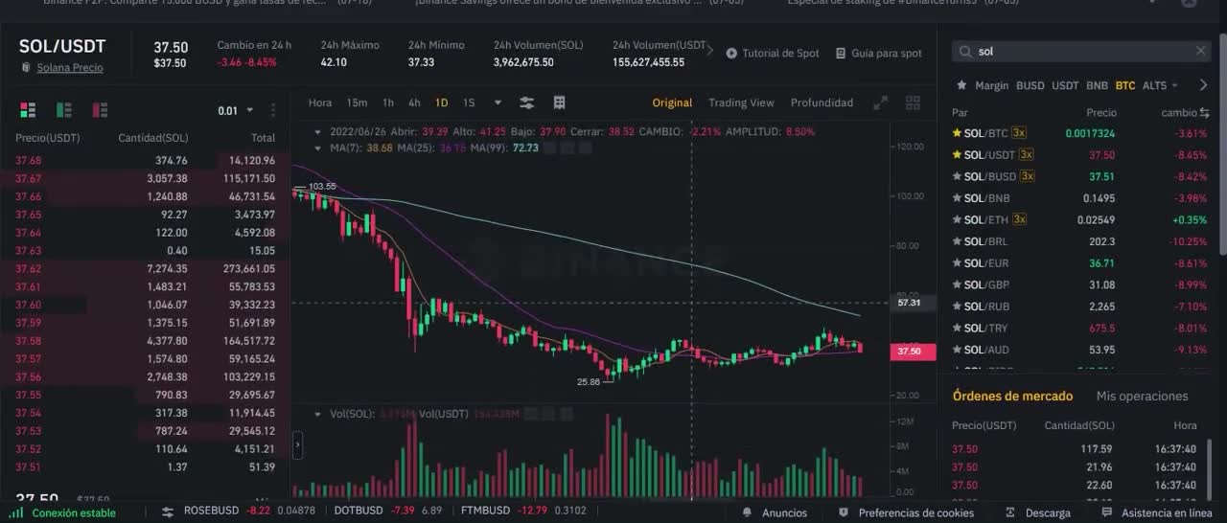Collapse order book with side panel arrow
The height and width of the screenshot is (523, 1227).
point(297,445)
